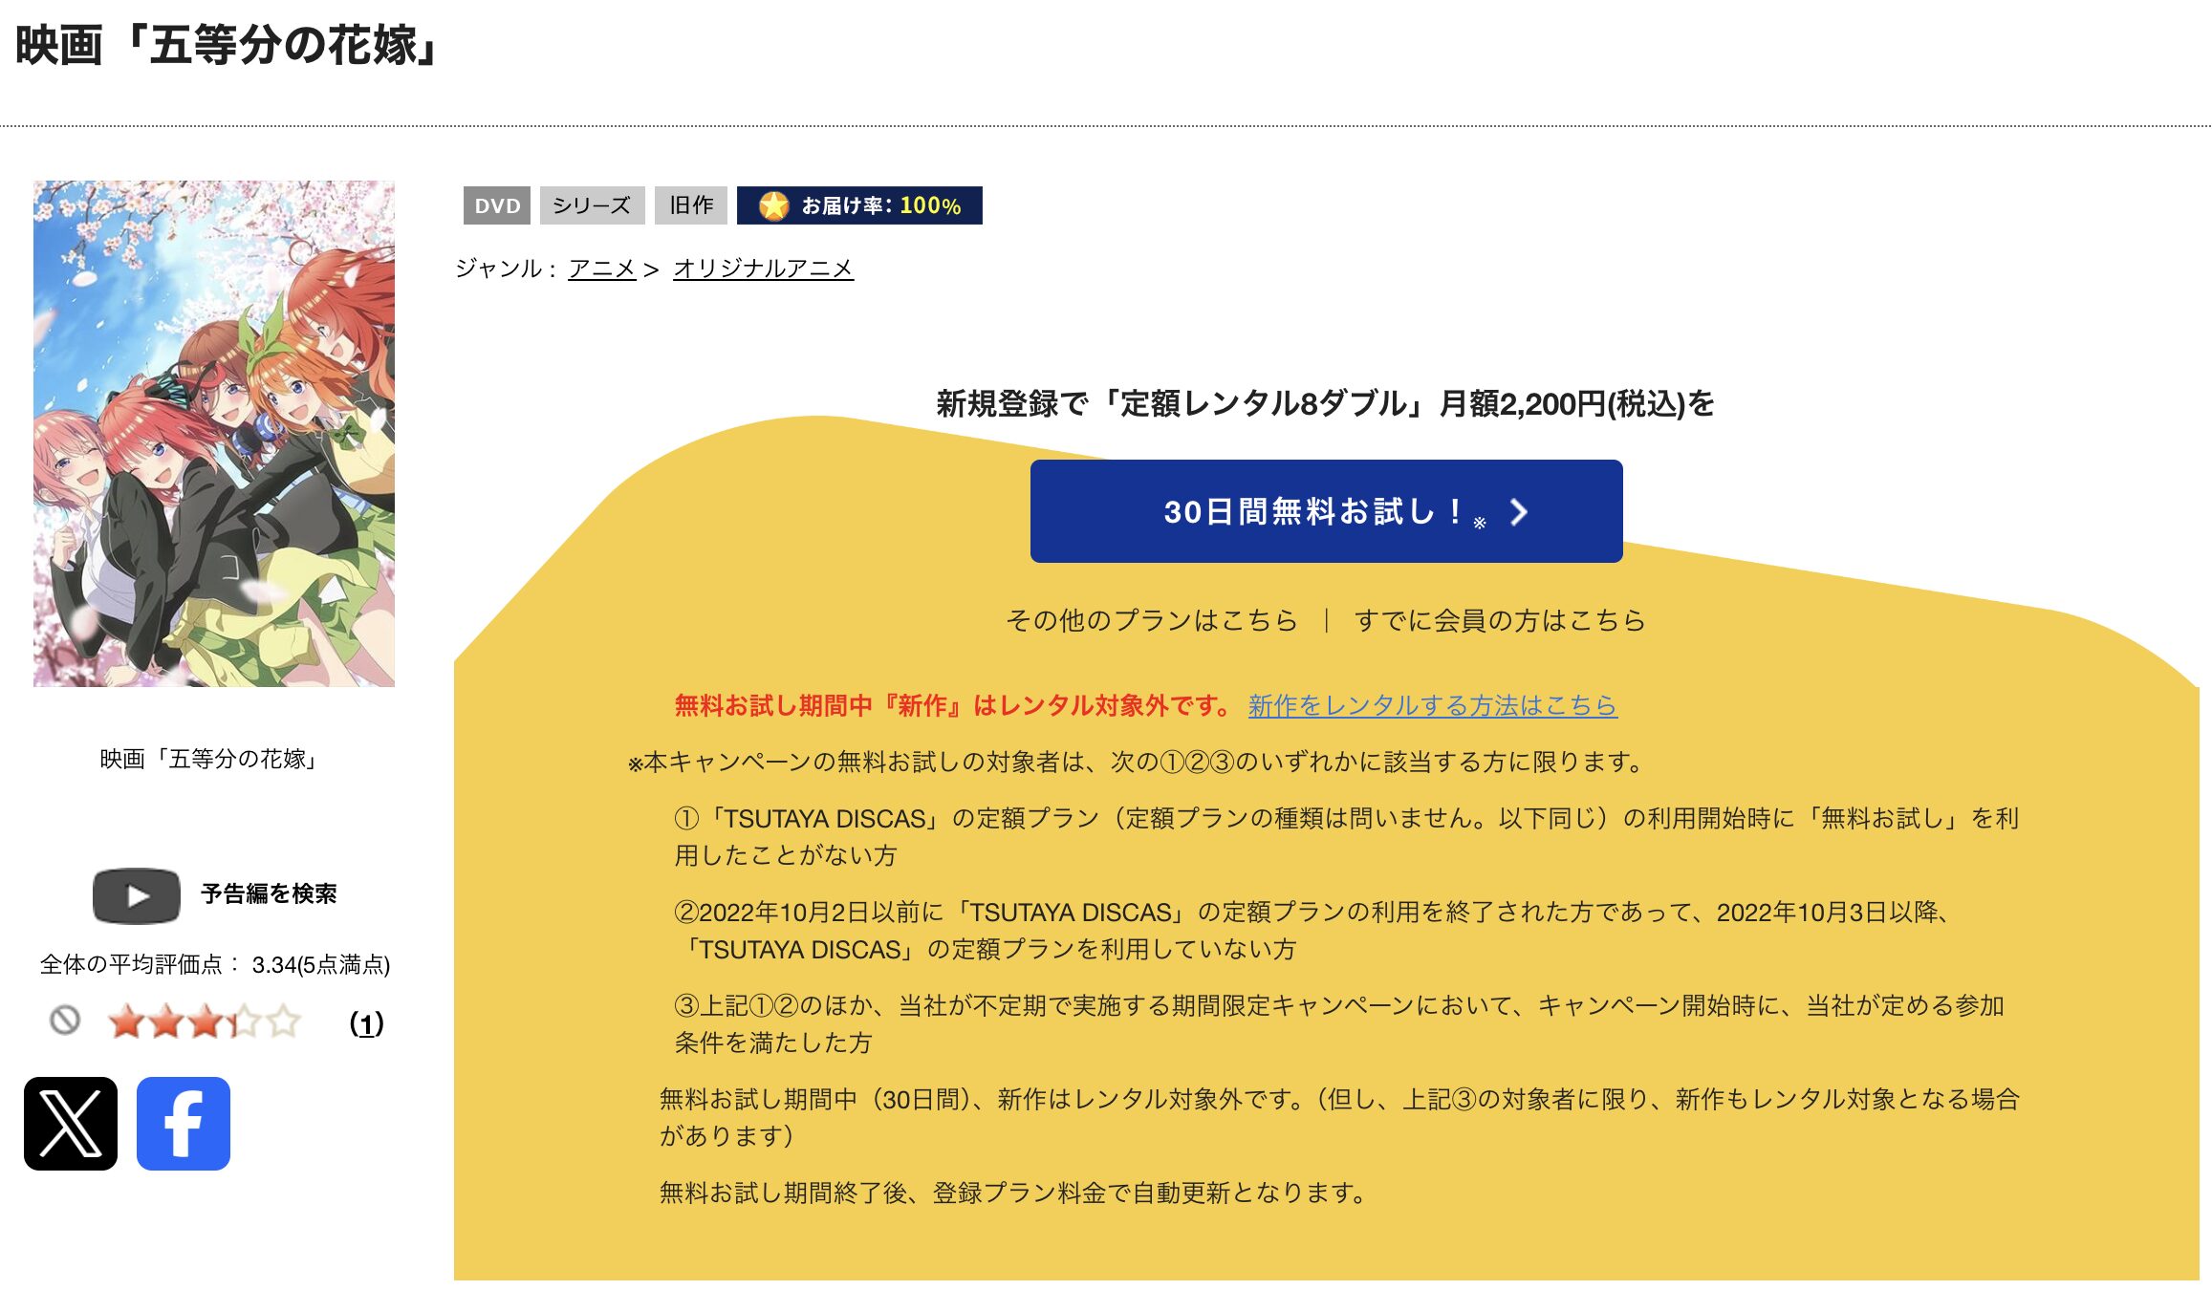Click red notice 無料お試し期間中『新作』はレンタル対象外です
Screen dimensions: 2212x1290
(x=953, y=705)
